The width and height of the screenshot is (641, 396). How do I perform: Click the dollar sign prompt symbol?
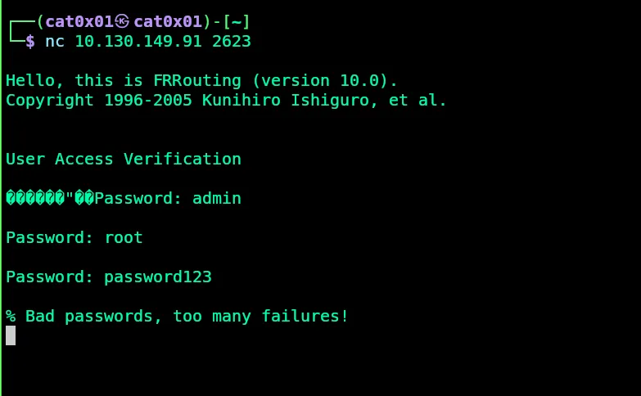[30, 41]
